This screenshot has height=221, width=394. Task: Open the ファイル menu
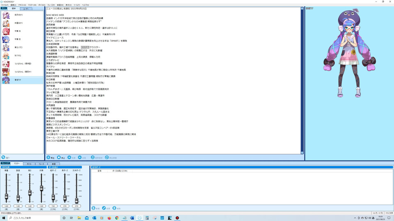click(x=5, y=5)
